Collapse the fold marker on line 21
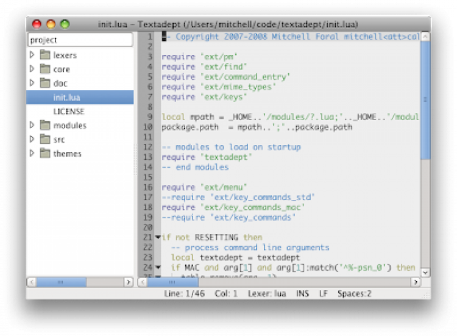This screenshot has width=457, height=336. click(x=158, y=237)
